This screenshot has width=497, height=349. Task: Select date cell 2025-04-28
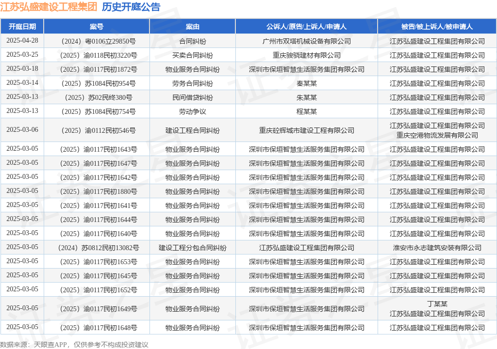click(x=22, y=41)
